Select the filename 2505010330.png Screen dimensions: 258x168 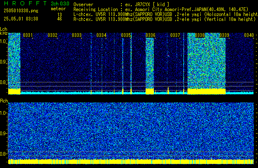click(21, 11)
